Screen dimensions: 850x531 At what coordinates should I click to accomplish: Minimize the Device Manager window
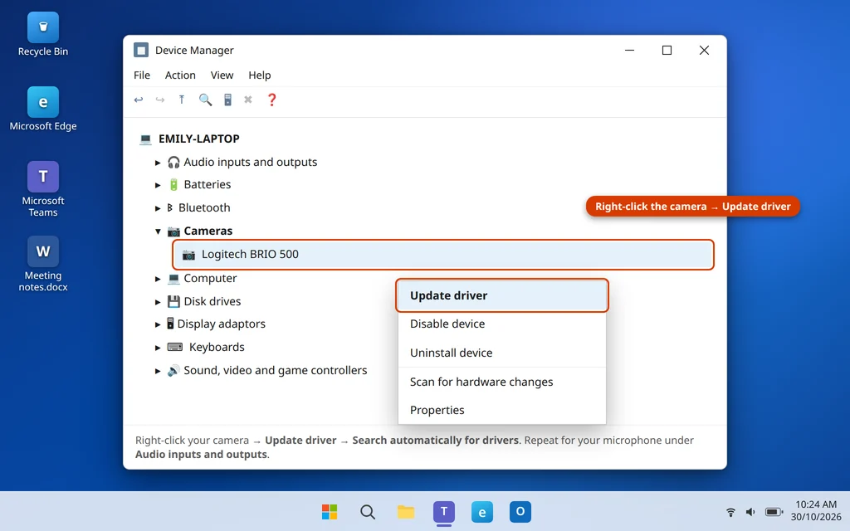(x=629, y=51)
